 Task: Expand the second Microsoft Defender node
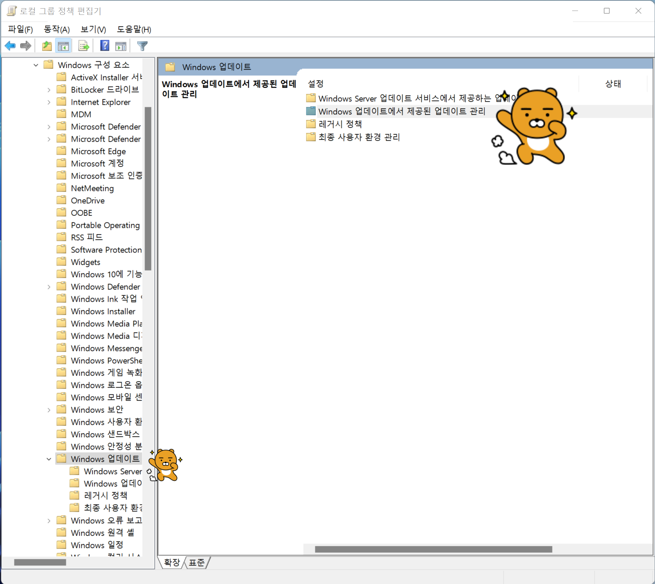(49, 139)
